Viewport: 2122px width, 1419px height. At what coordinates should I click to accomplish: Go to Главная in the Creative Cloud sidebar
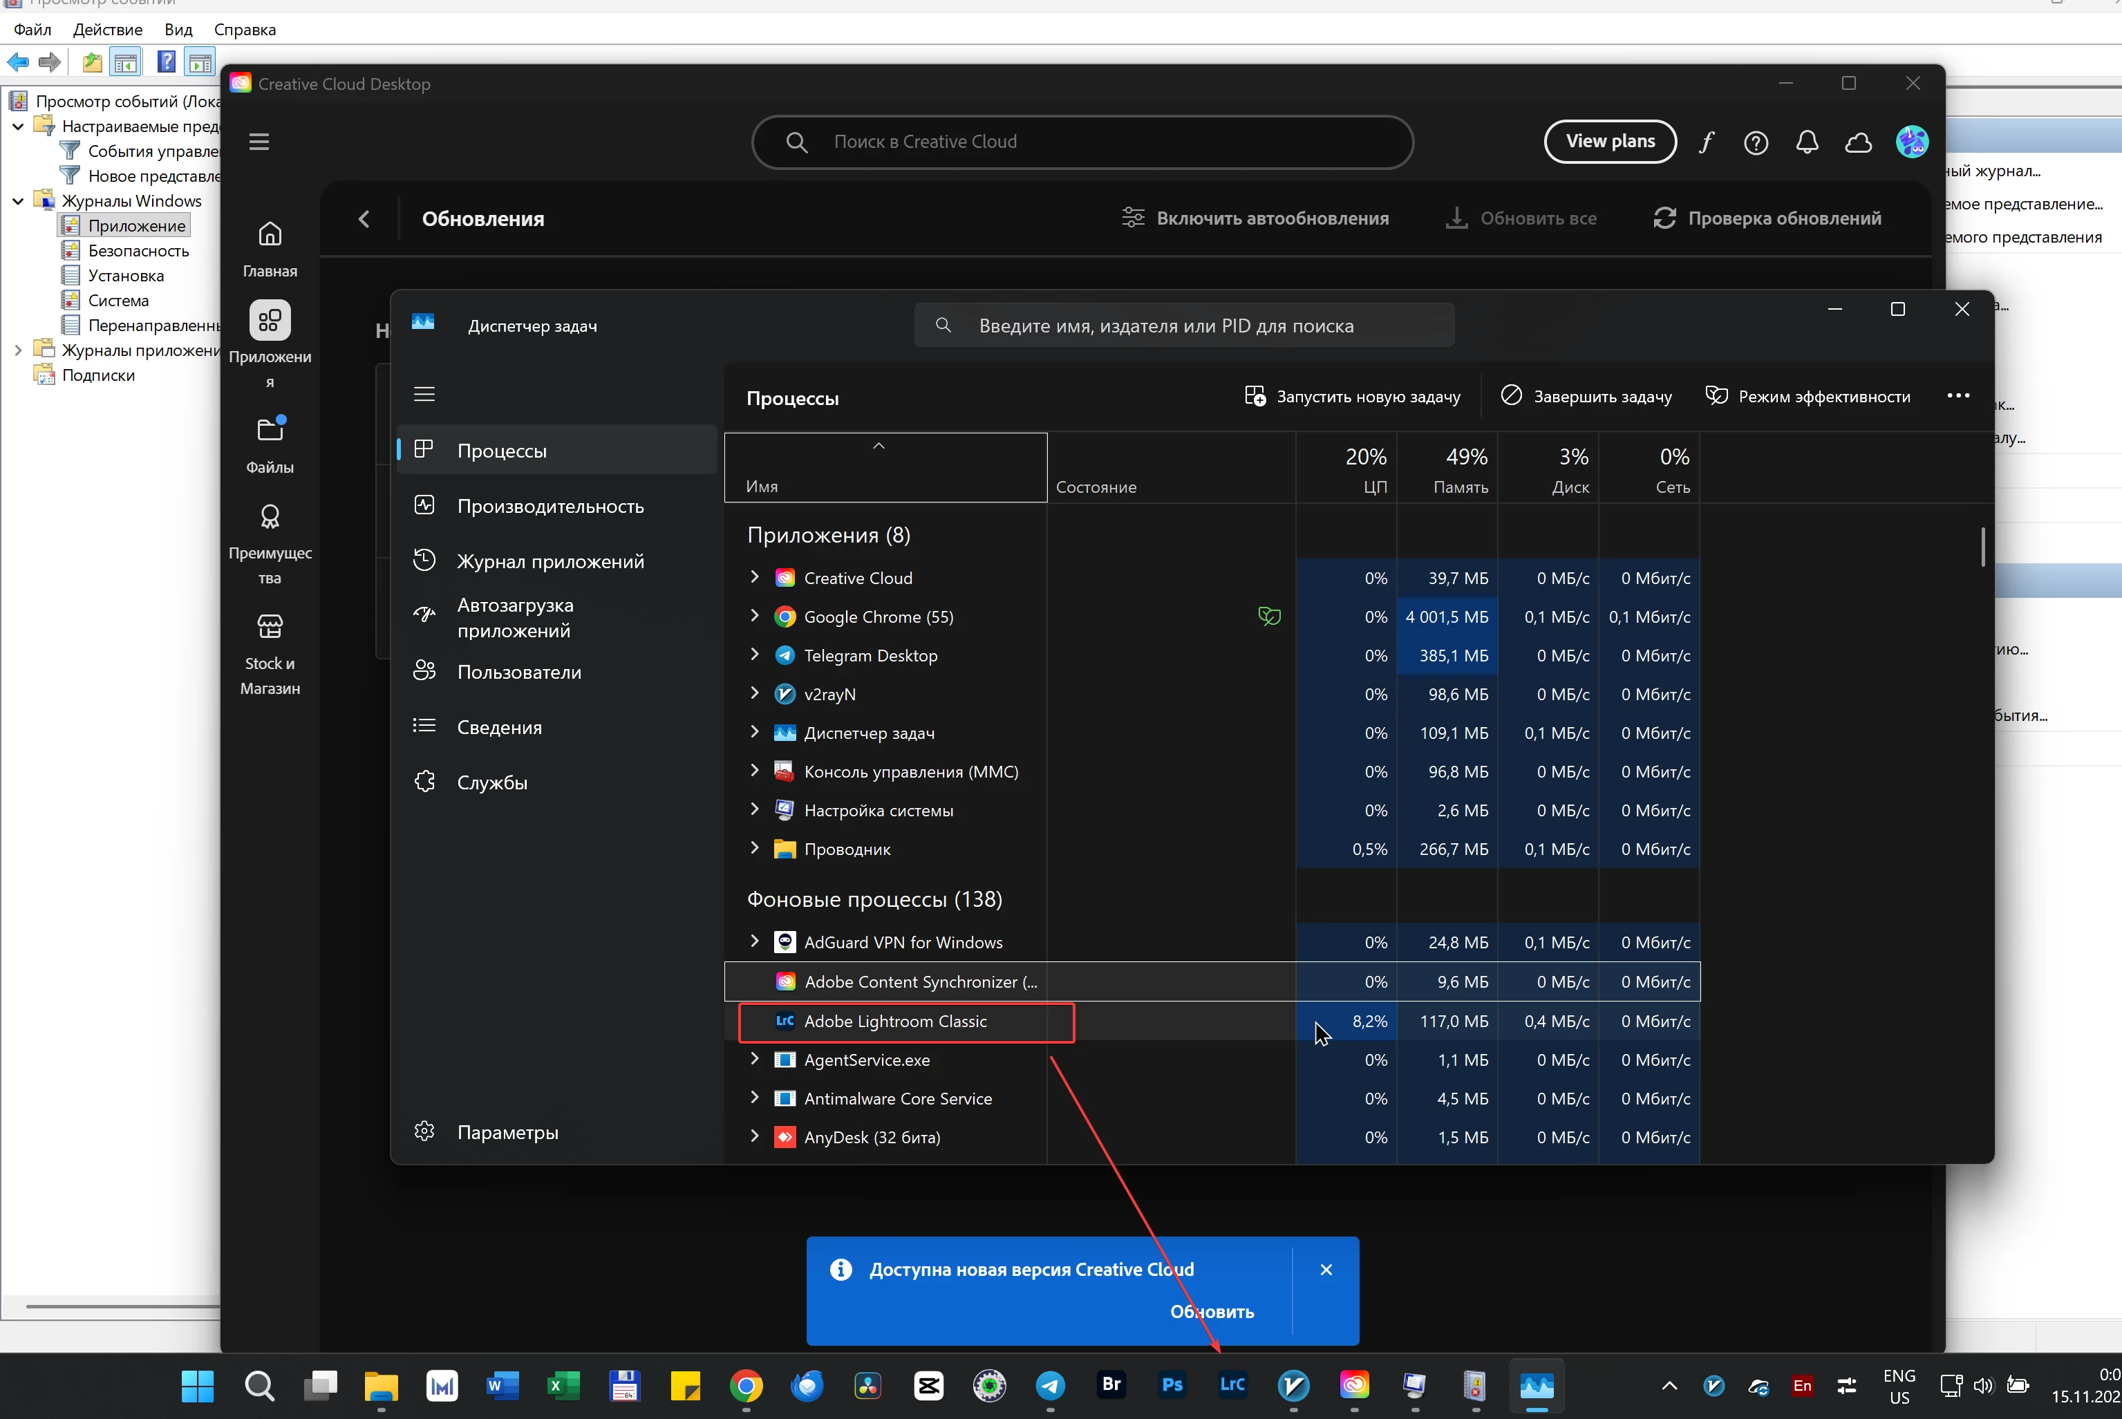(x=270, y=248)
